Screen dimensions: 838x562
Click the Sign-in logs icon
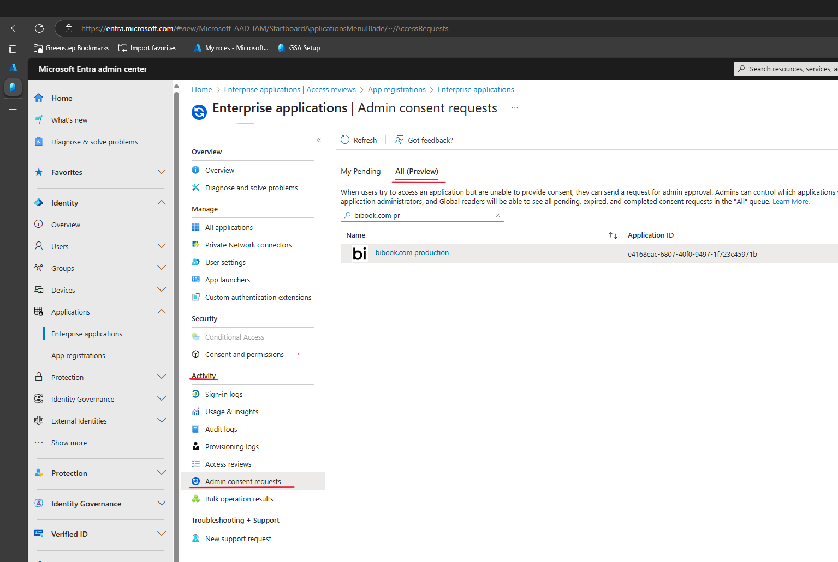195,394
